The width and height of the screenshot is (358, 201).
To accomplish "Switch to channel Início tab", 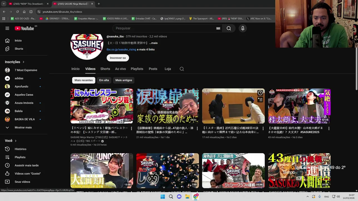I will tap(76, 69).
